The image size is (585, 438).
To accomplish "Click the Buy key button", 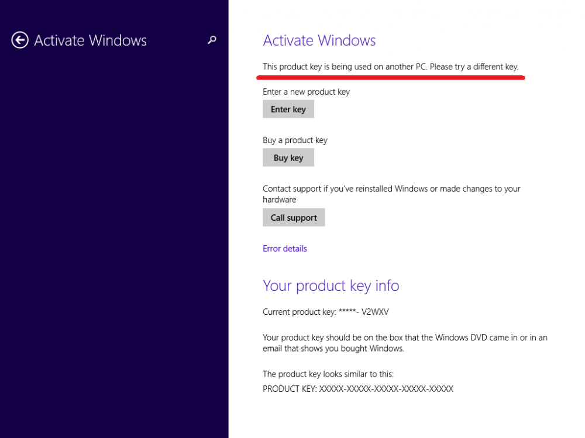I will click(288, 158).
